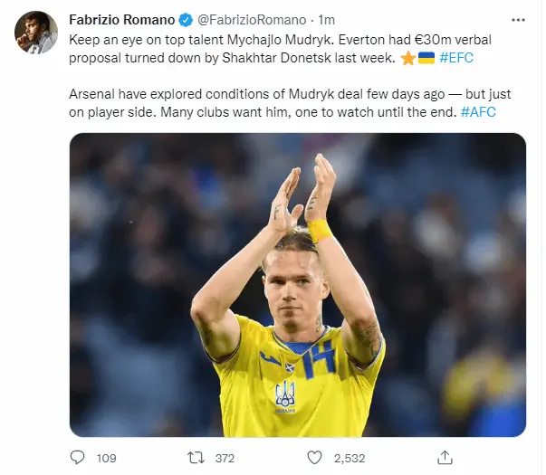The image size is (546, 475).
Task: Click the "Keep an eye on top talent" text
Action: (145, 41)
